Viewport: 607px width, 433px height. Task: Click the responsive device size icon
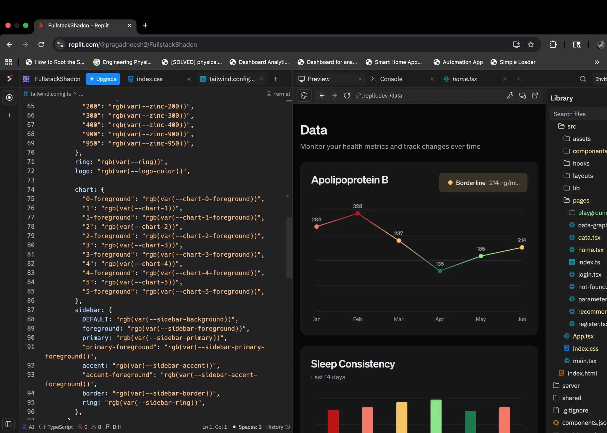[x=523, y=96]
